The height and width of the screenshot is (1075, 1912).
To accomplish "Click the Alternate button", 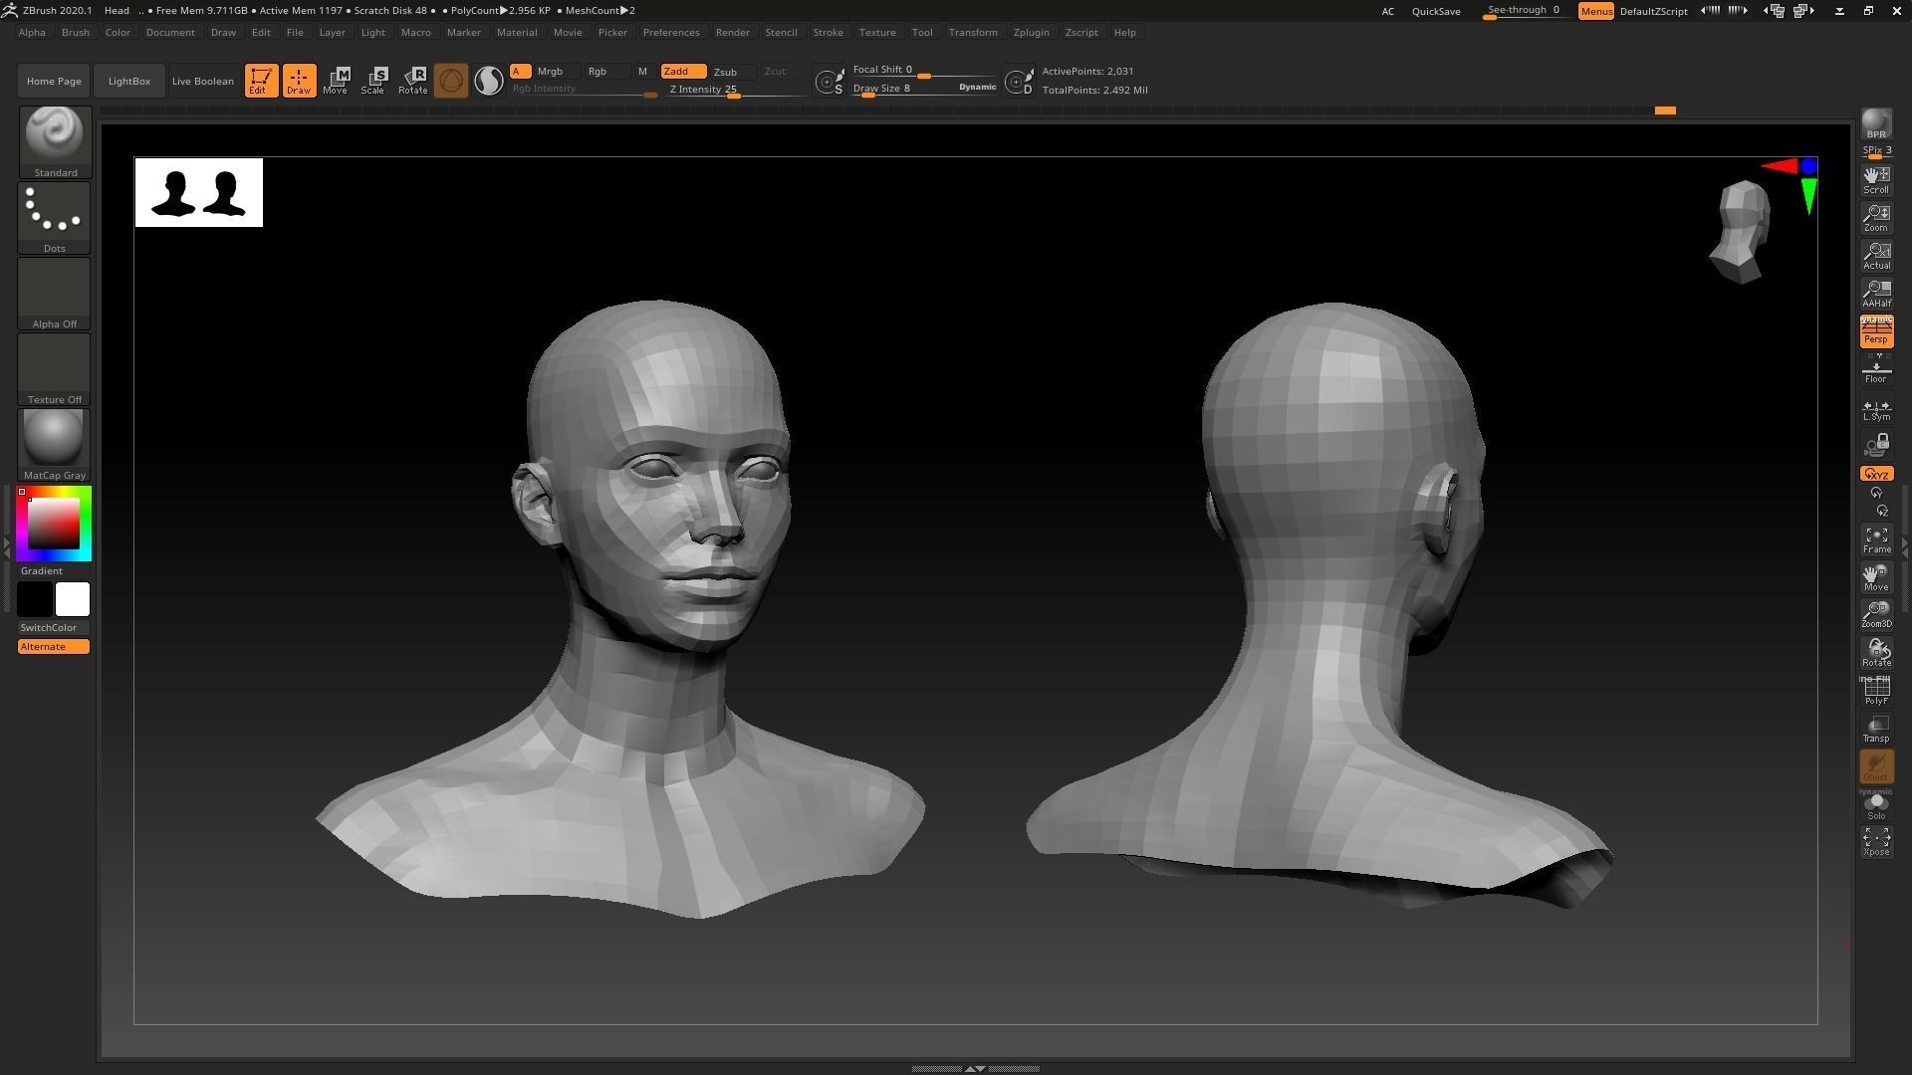I will 54,646.
